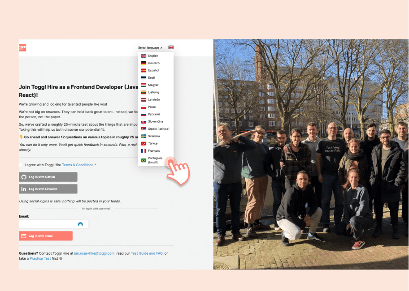Choose the Spanish flag icon
Screen dimensions: 409x291
144,70
